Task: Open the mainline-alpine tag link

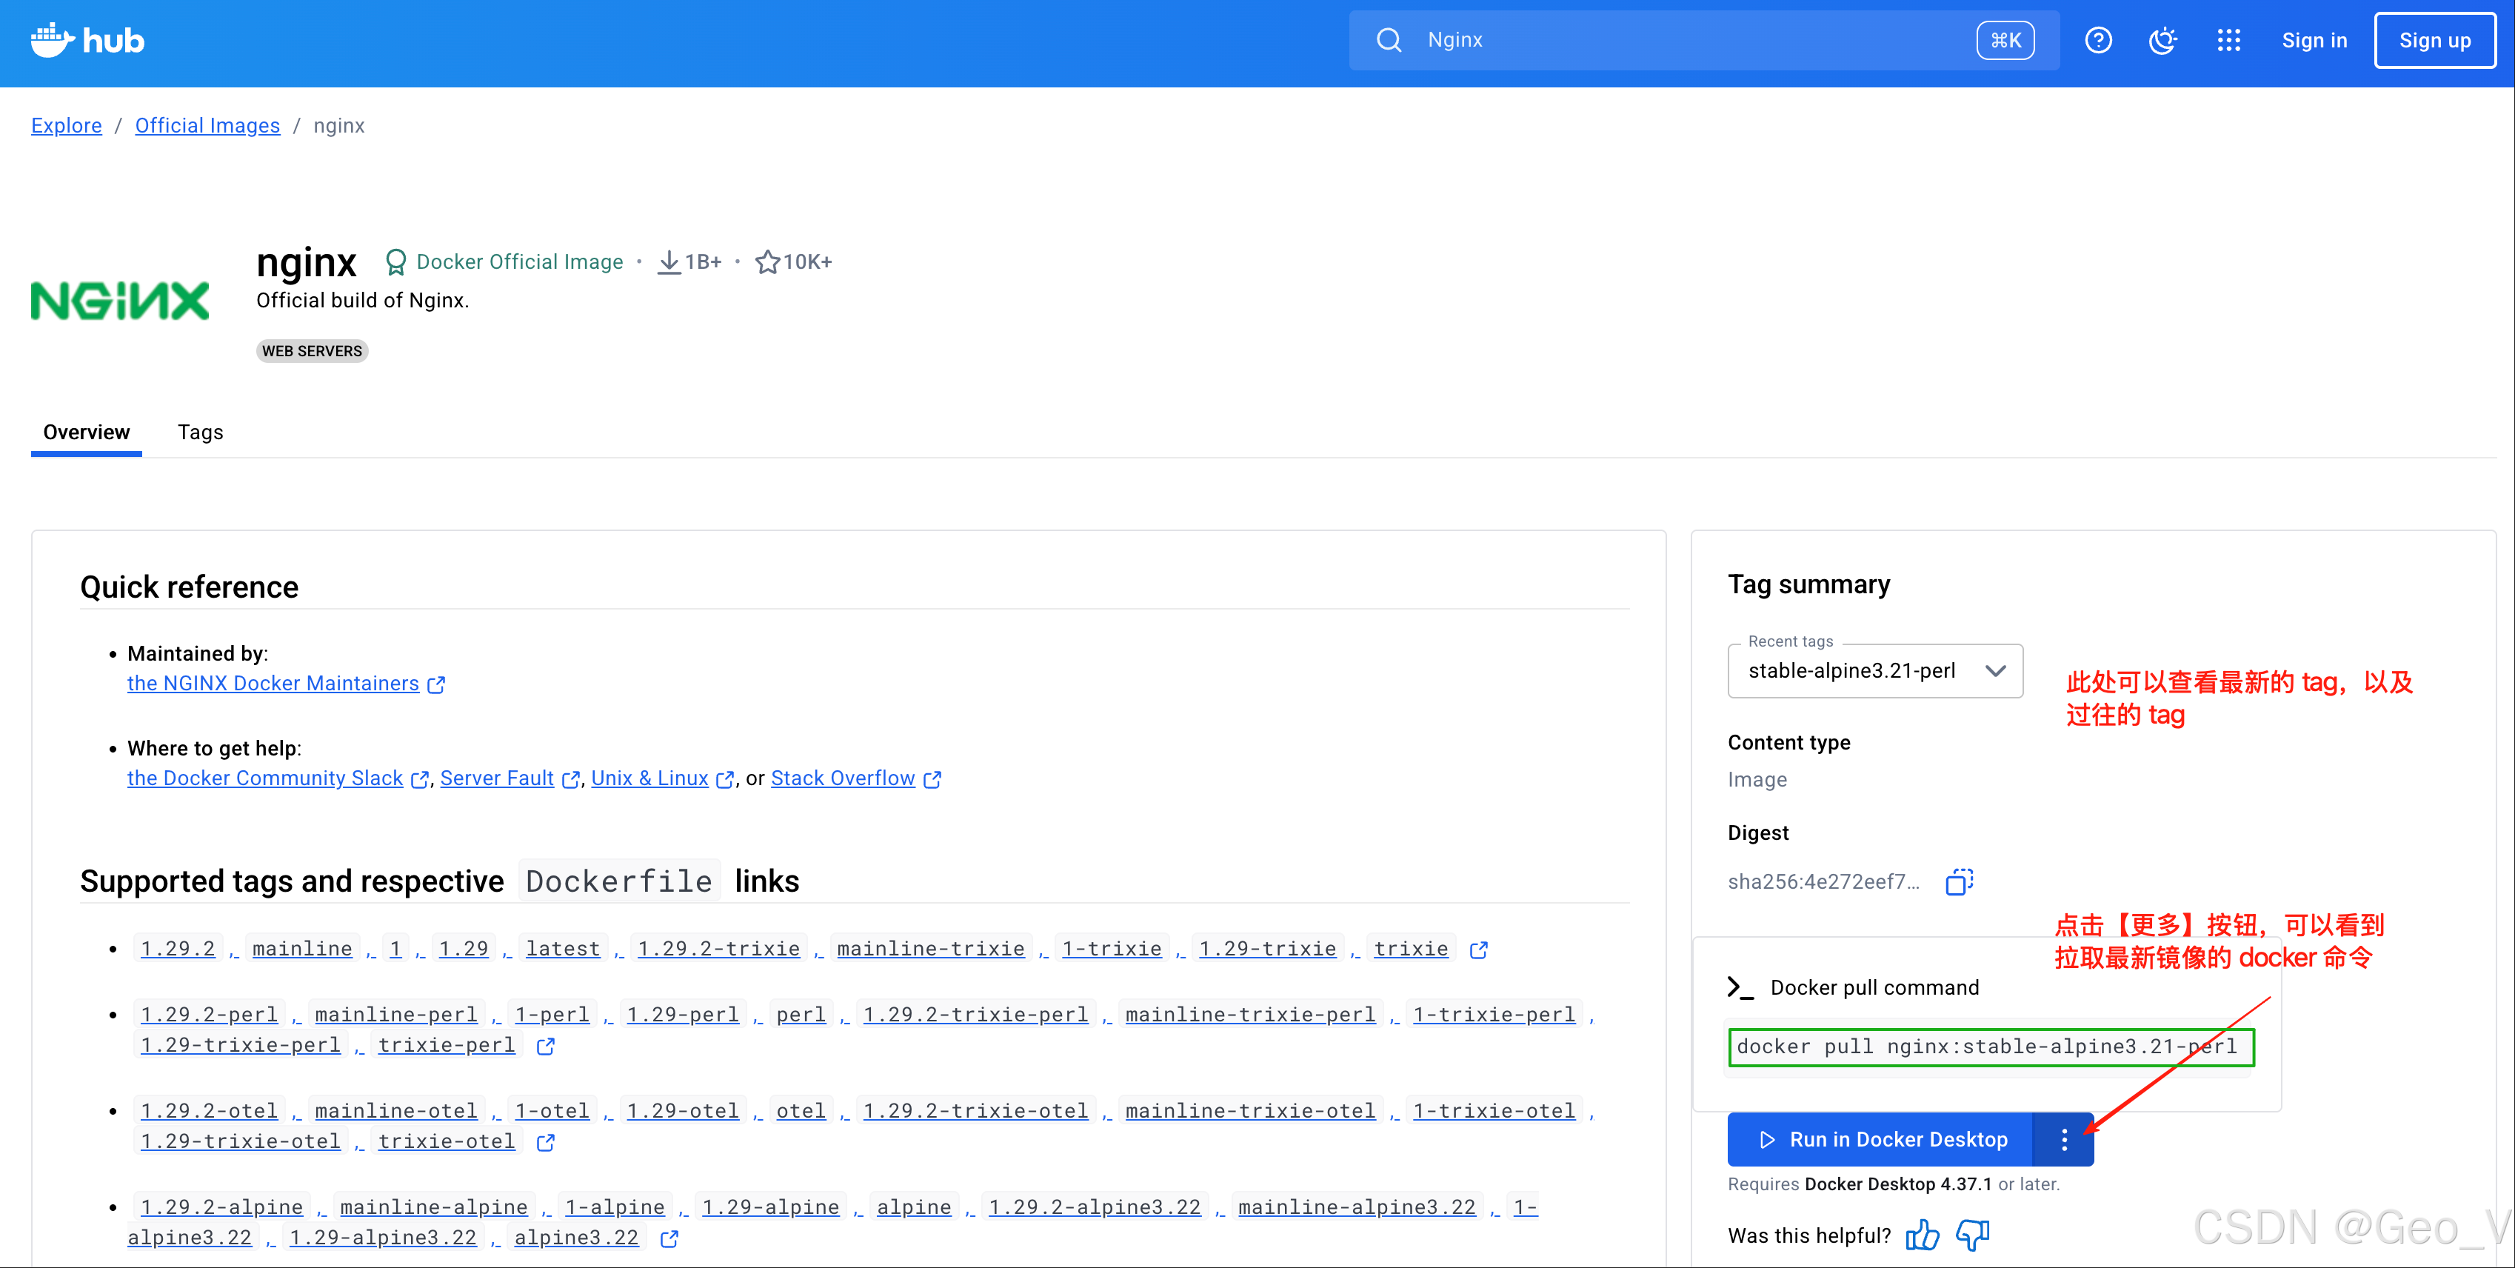Action: 433,1207
